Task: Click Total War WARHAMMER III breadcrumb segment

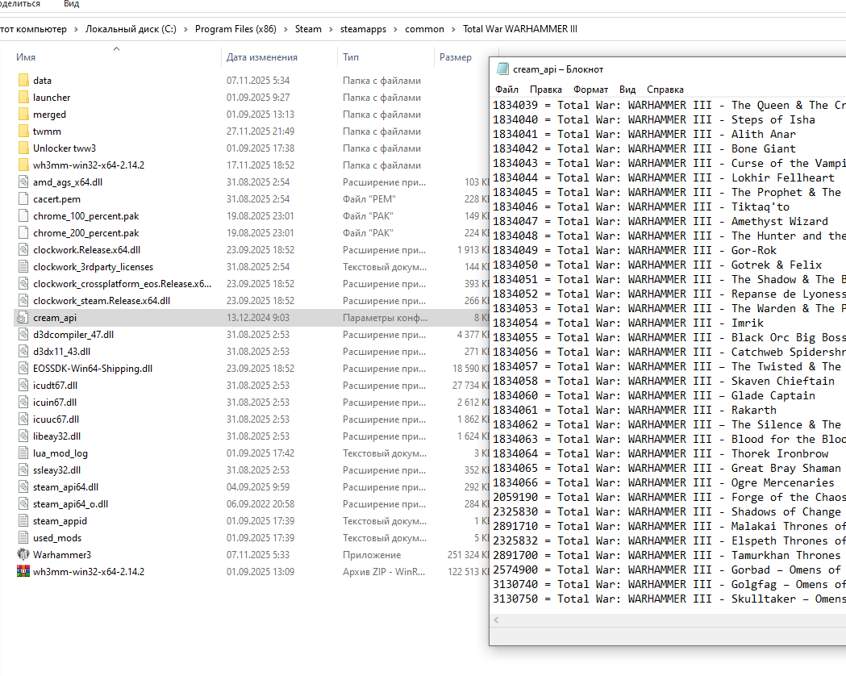Action: (x=519, y=29)
